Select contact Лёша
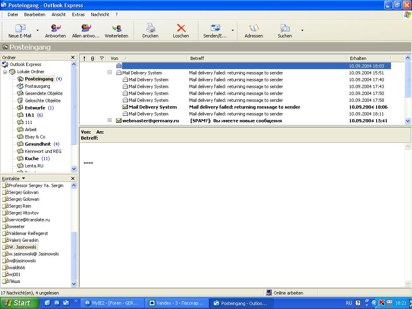 pos(11,281)
